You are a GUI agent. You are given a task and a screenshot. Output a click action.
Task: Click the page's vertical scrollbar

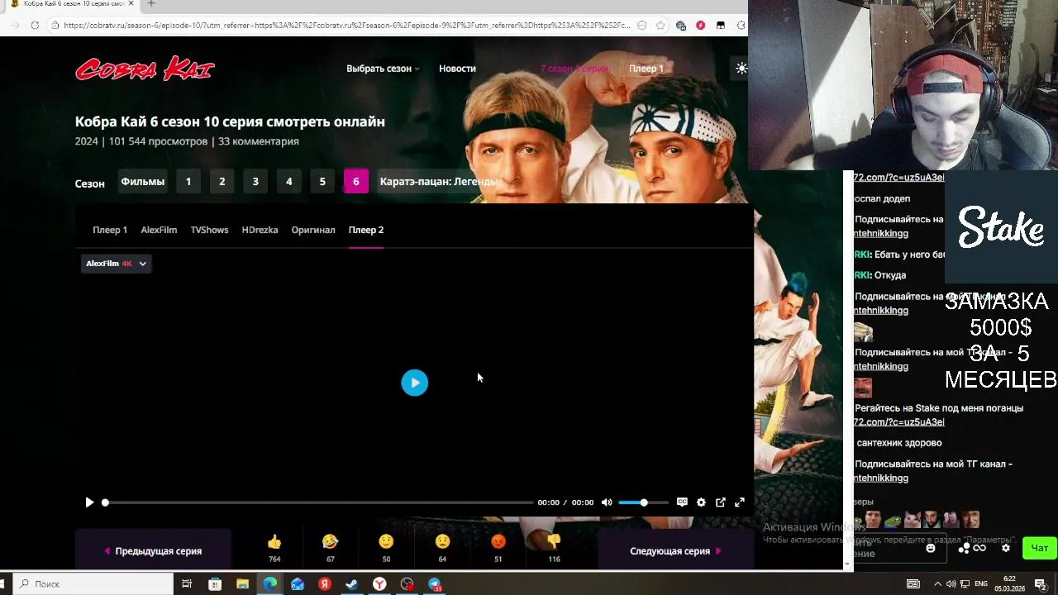tap(847, 368)
